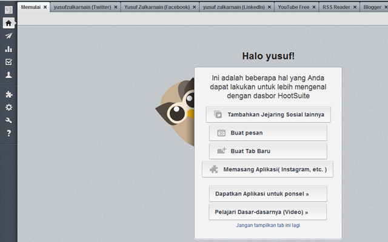
Task: Close the Memulai tab
Action: click(45, 7)
